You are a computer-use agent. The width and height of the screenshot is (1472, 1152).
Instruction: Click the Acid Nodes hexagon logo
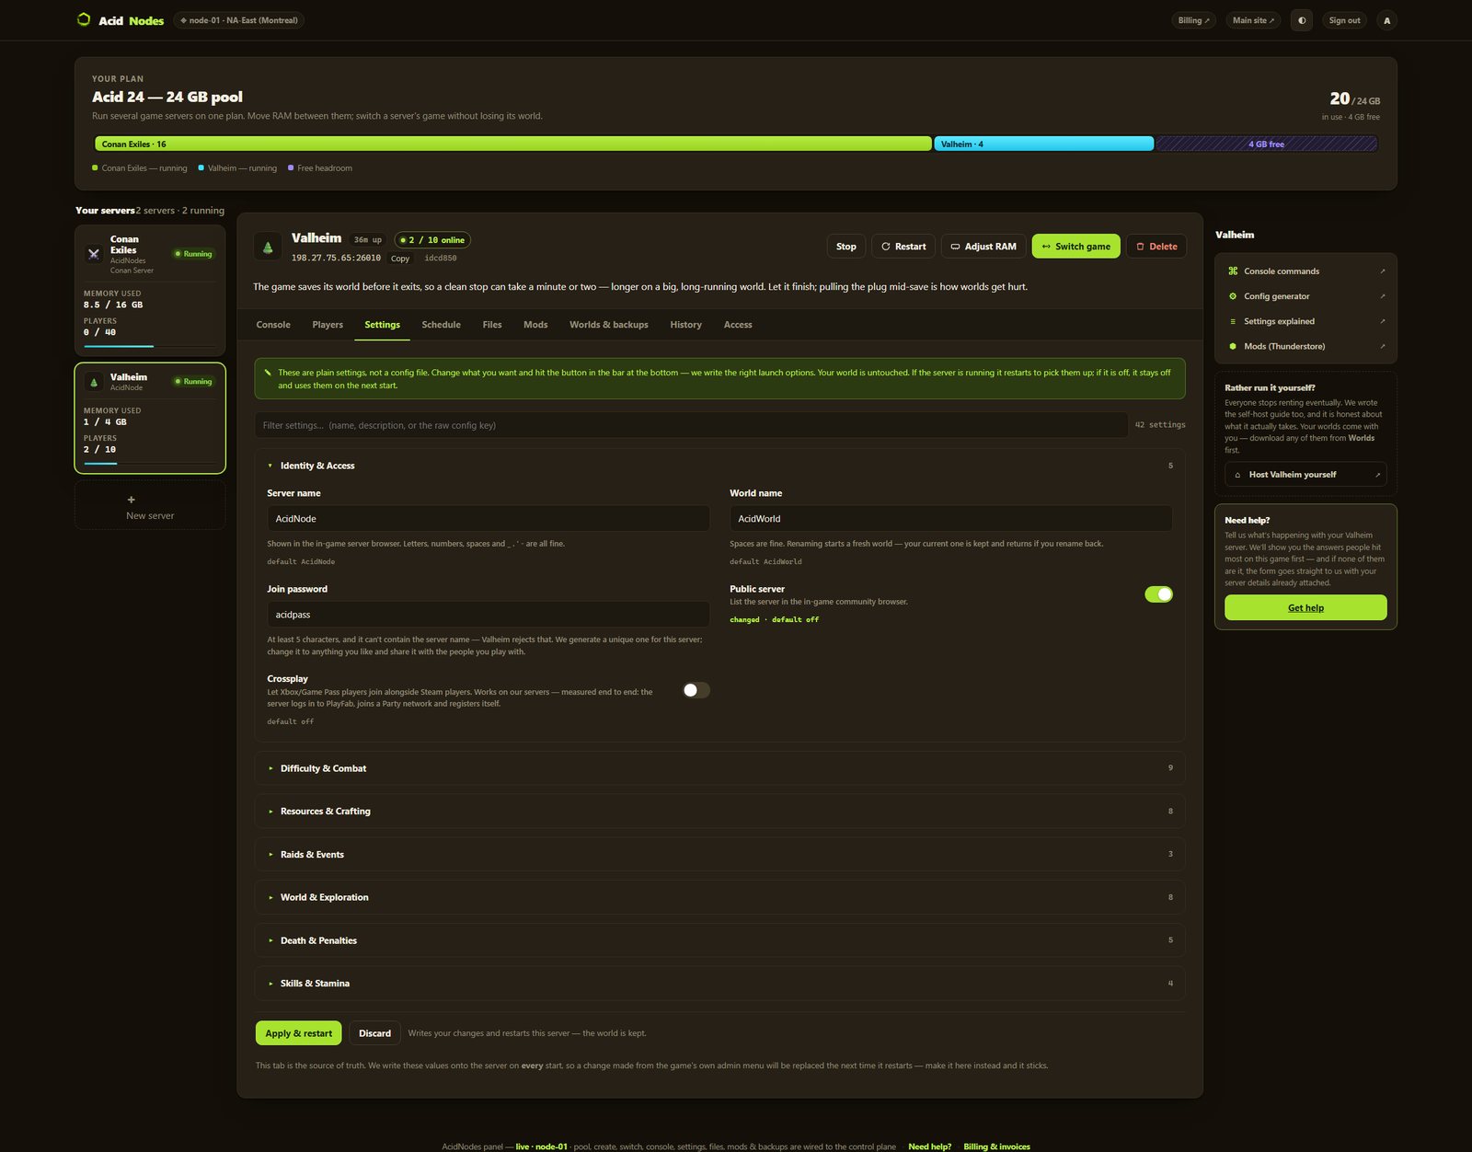click(84, 19)
